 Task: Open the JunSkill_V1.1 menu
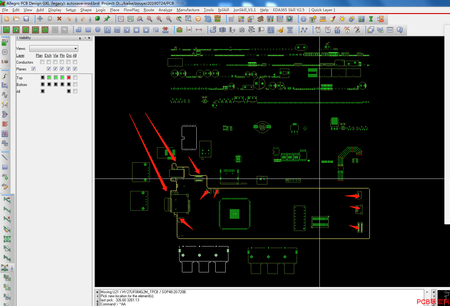click(245, 10)
